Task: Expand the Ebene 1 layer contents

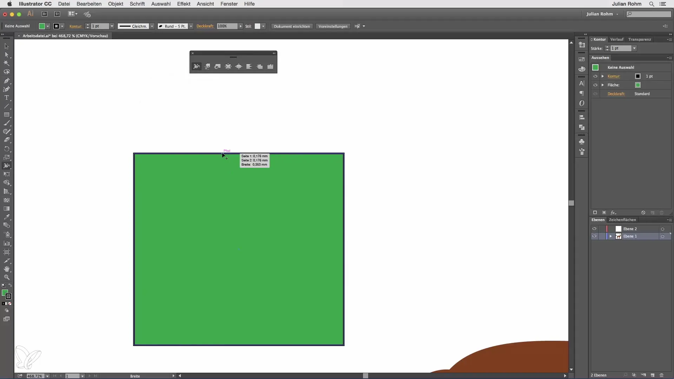Action: (611, 236)
